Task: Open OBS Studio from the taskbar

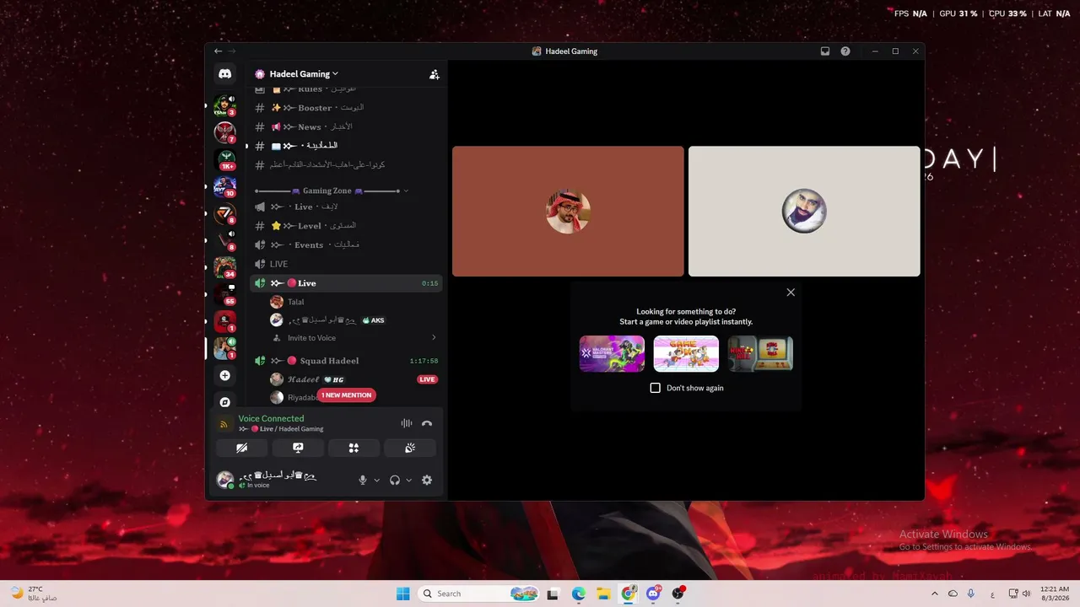Action: [678, 594]
